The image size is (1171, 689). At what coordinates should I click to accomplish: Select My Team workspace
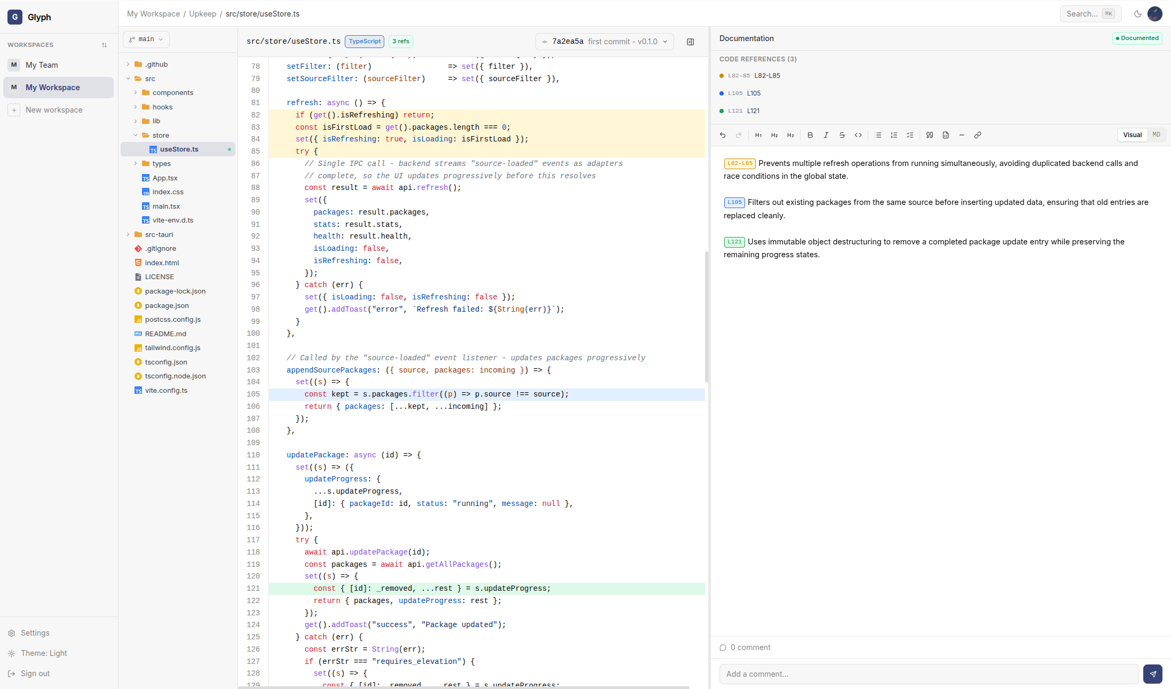coord(58,65)
